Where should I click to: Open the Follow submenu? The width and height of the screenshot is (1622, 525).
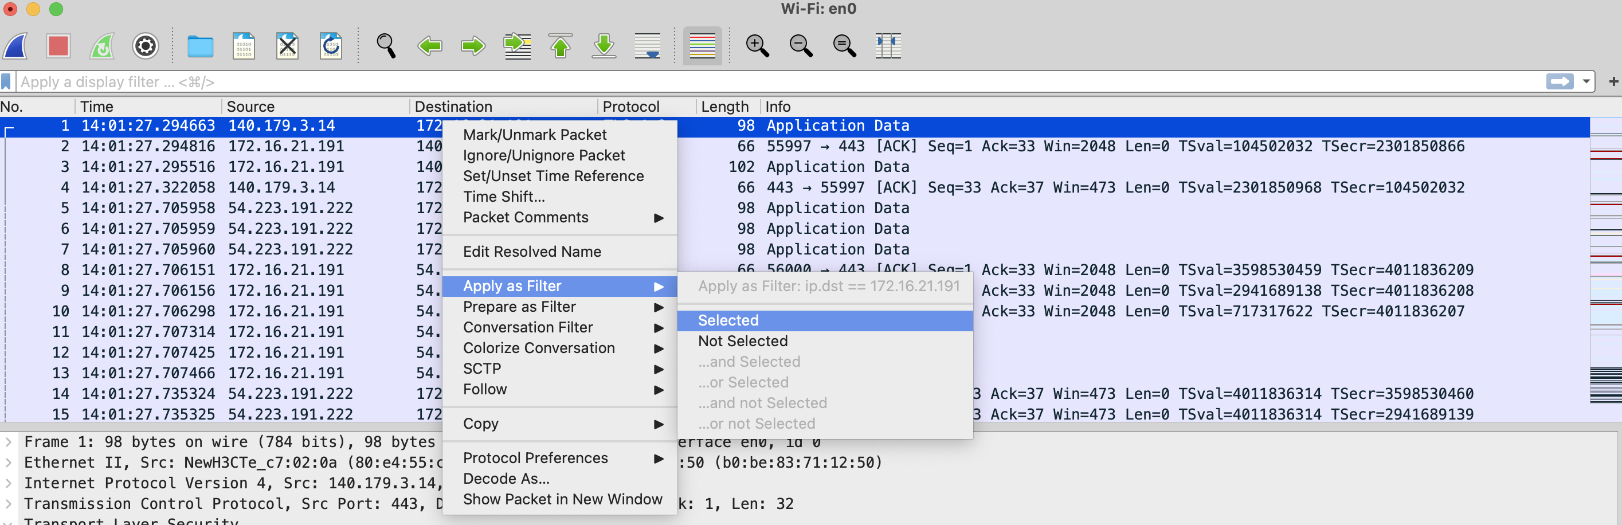(560, 390)
